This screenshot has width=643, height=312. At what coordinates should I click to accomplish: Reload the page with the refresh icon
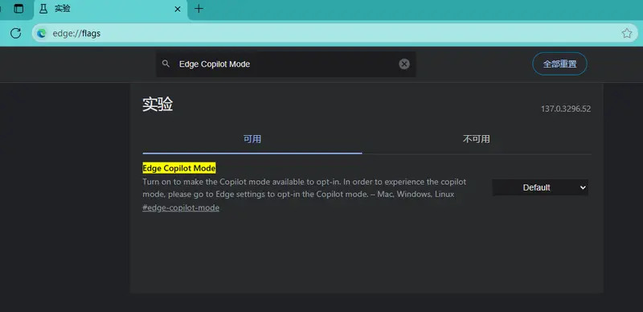click(15, 33)
